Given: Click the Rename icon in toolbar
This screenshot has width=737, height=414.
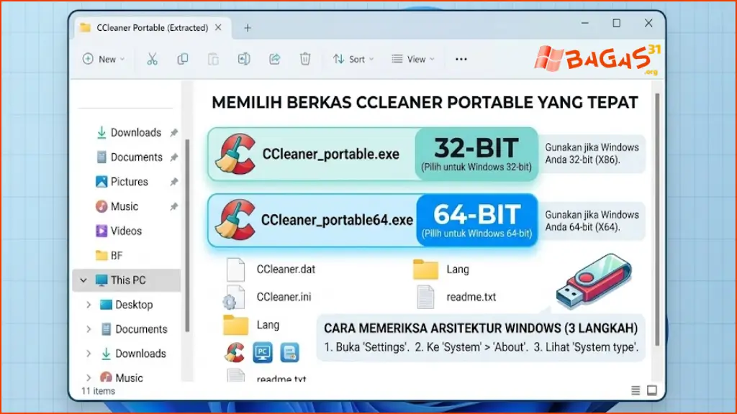Looking at the screenshot, I should click(243, 59).
